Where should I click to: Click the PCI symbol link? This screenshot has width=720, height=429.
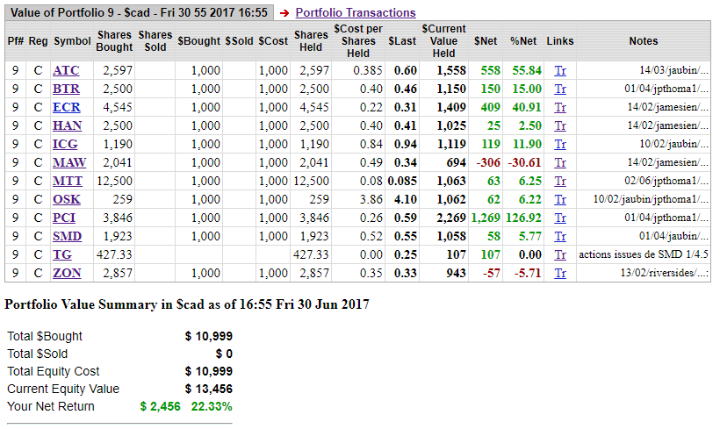65,218
